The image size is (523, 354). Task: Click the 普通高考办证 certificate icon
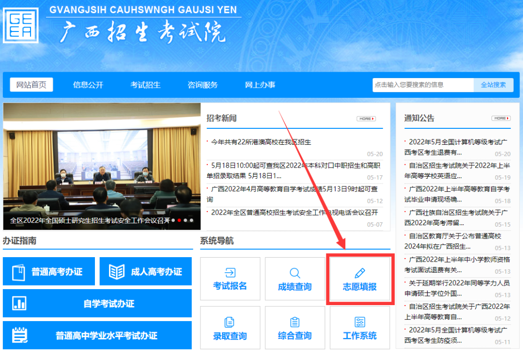(48, 271)
